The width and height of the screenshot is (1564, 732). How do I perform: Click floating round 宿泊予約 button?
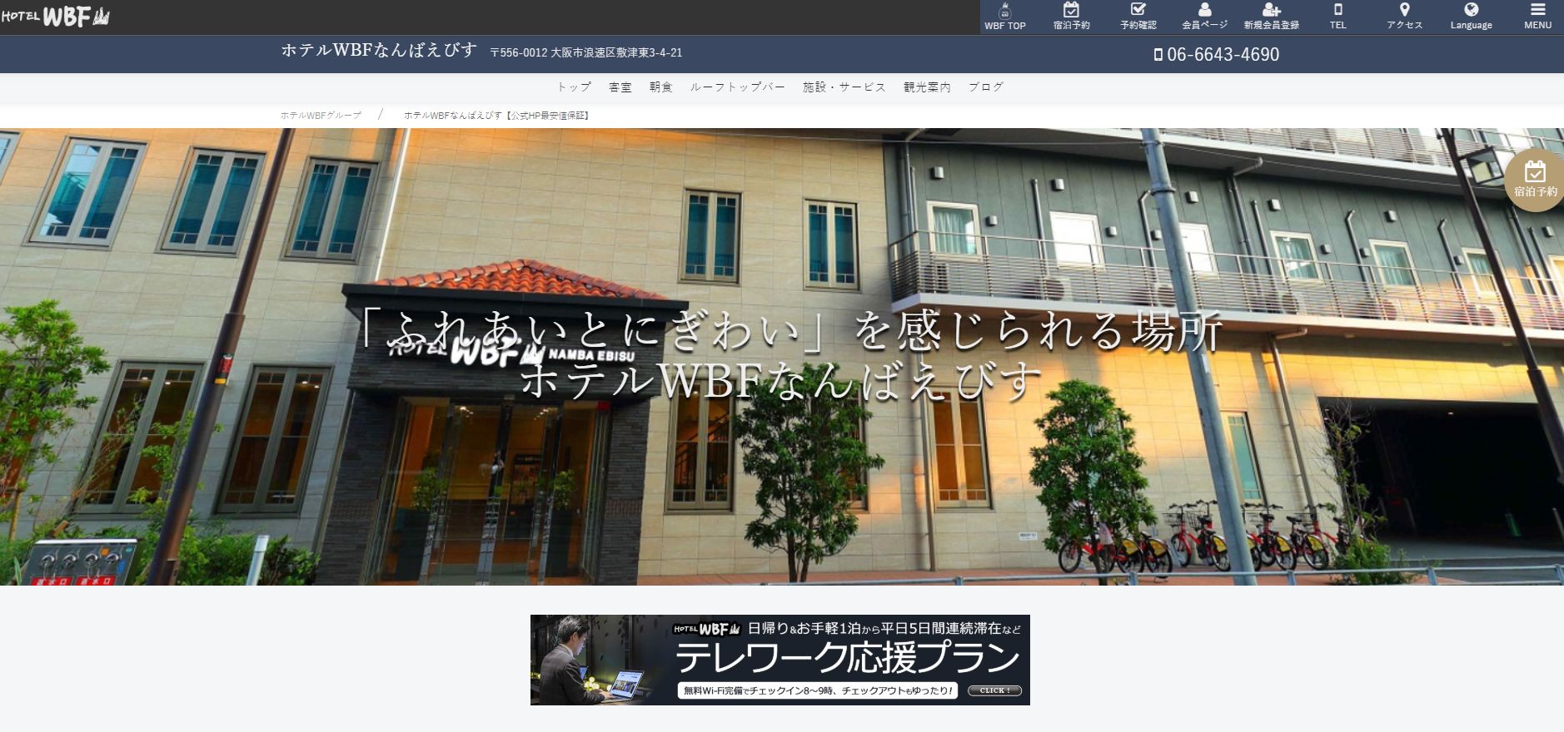pos(1535,180)
